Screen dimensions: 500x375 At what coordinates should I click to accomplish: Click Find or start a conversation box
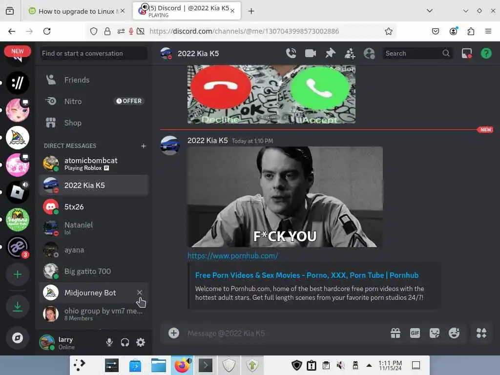pos(94,53)
